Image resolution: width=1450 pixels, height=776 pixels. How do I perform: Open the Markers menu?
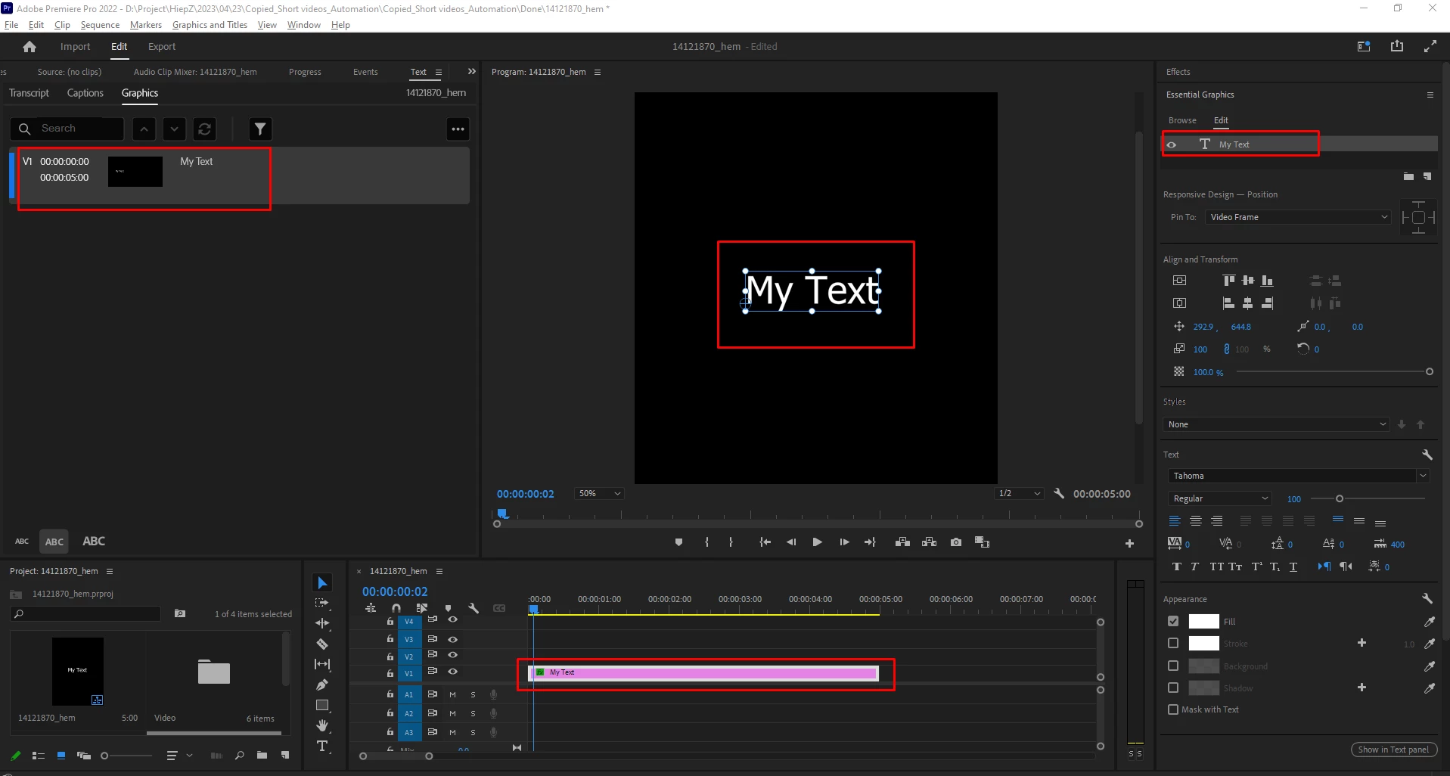pos(146,25)
